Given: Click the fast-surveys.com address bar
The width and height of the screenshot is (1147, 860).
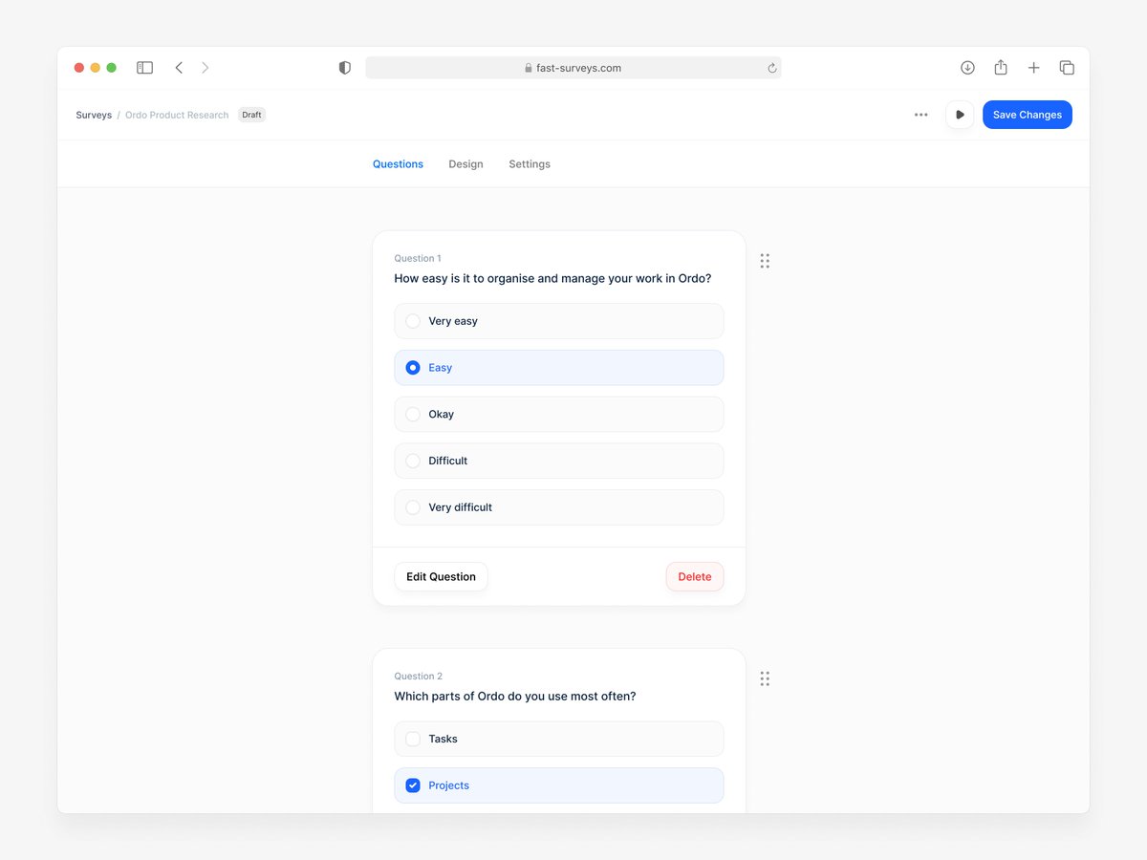Looking at the screenshot, I should 573,68.
